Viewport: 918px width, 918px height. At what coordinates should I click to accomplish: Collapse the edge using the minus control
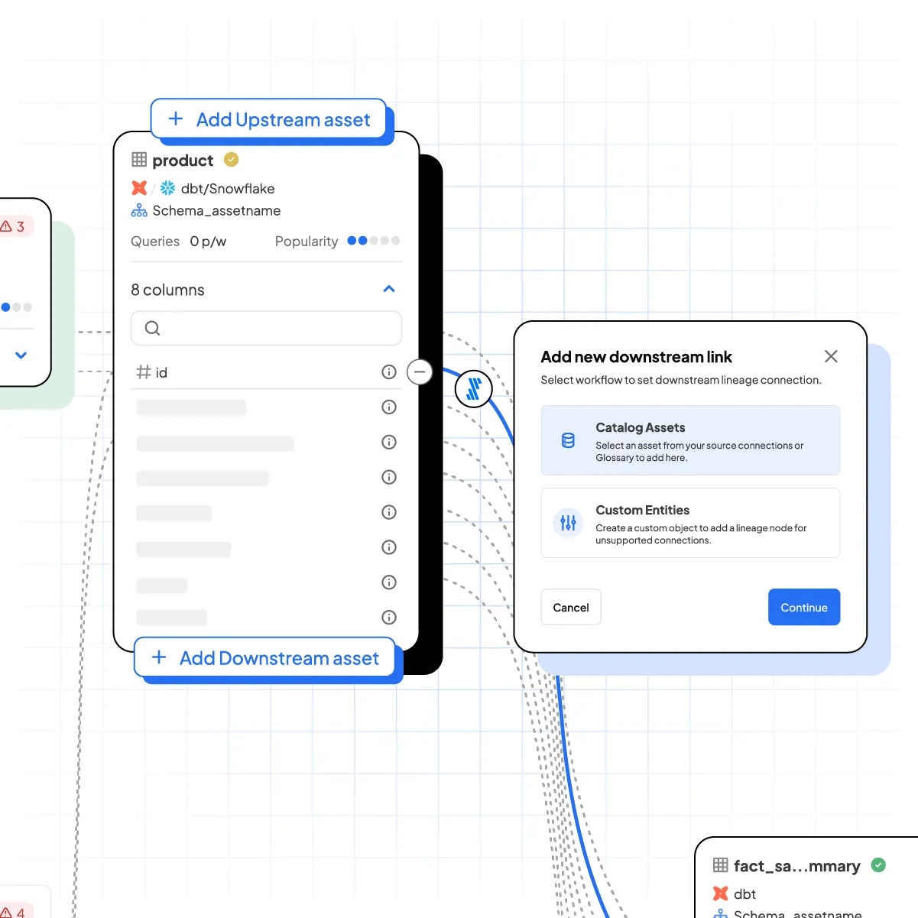tap(420, 372)
